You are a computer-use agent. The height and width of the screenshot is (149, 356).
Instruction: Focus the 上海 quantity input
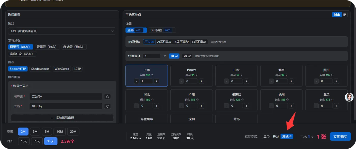click(146, 81)
